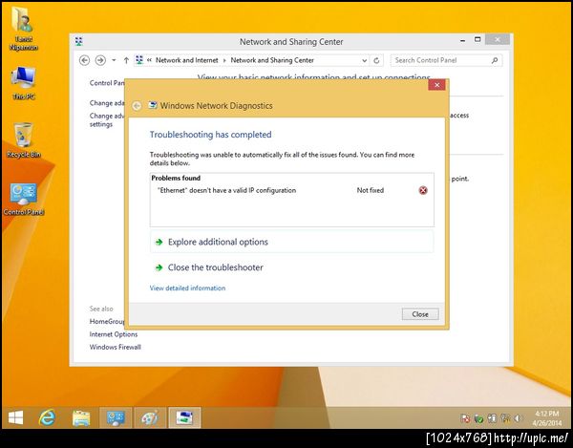Refresh the Network and Sharing Center view
This screenshot has width=573, height=448.
coord(376,61)
